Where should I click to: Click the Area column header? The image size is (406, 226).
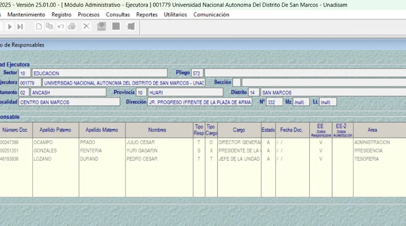coord(380,130)
